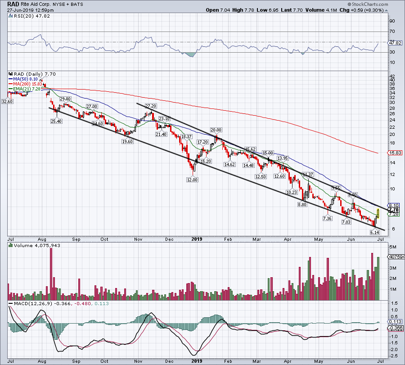Click the 7.28 EMA price tag on right axis
Viewport: 405px width, 365px height.
(394, 214)
